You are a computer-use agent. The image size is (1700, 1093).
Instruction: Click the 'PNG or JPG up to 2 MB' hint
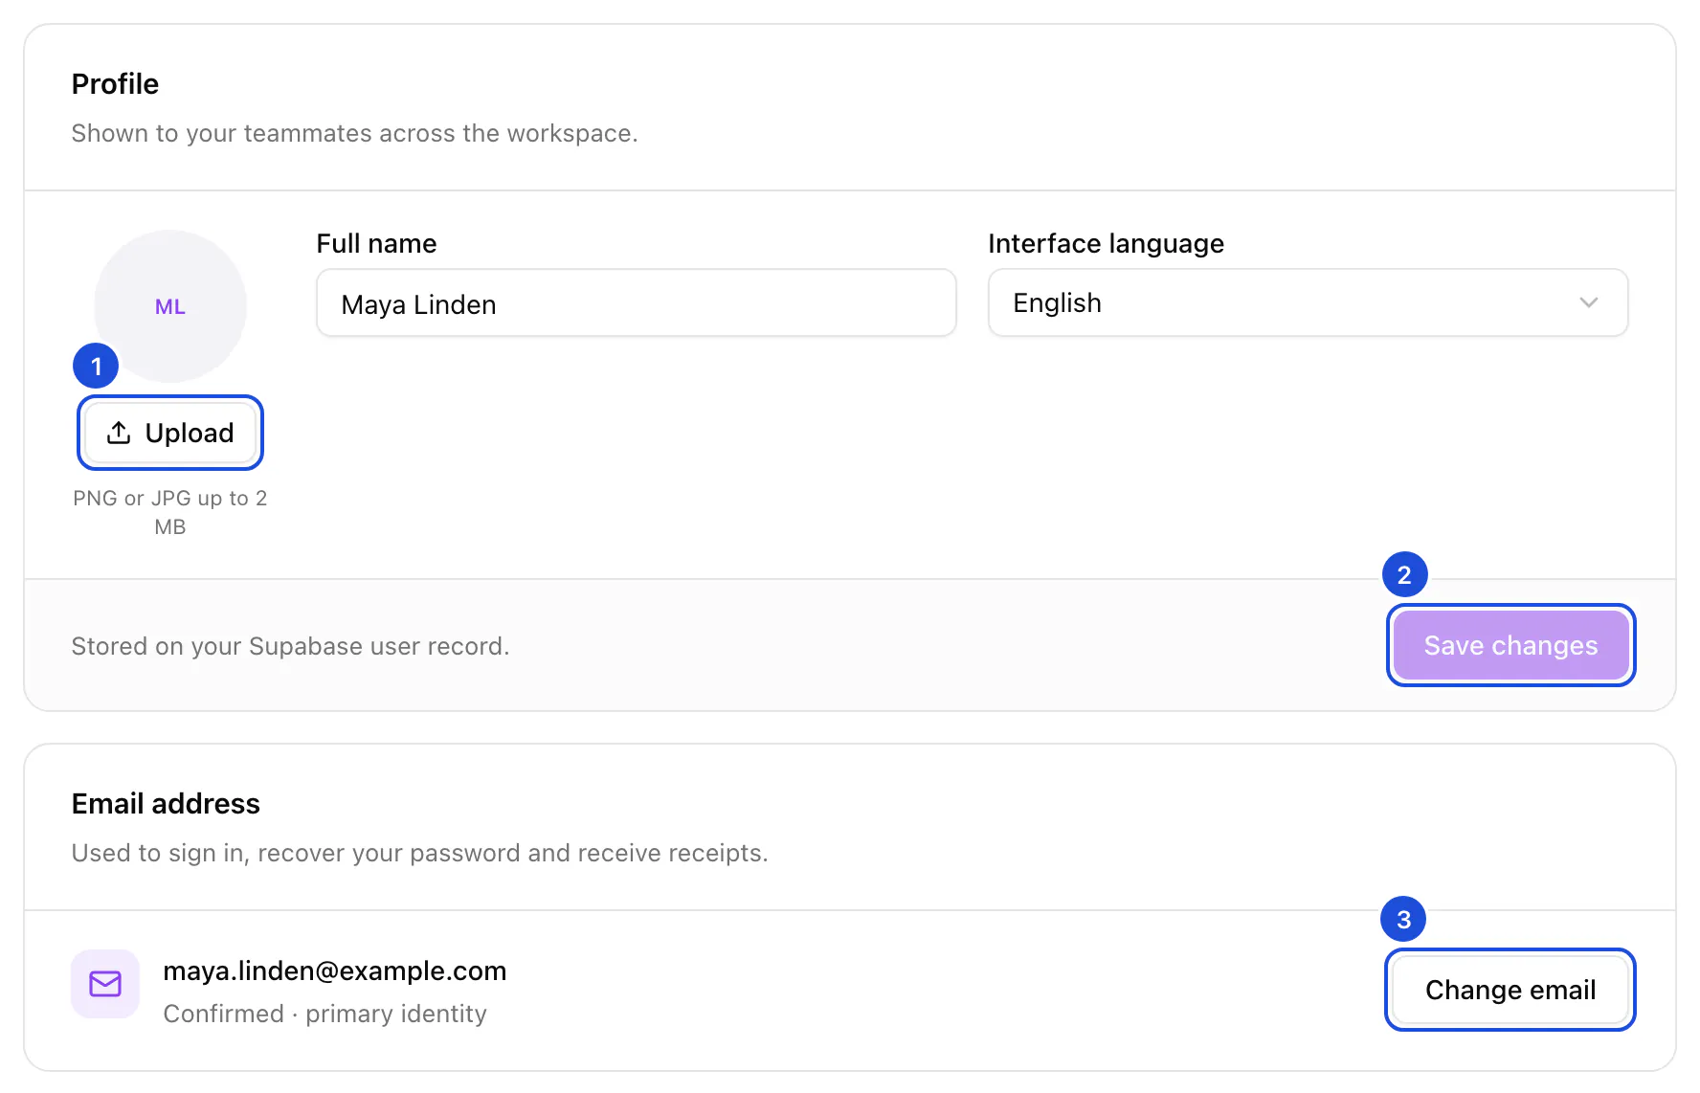[170, 512]
